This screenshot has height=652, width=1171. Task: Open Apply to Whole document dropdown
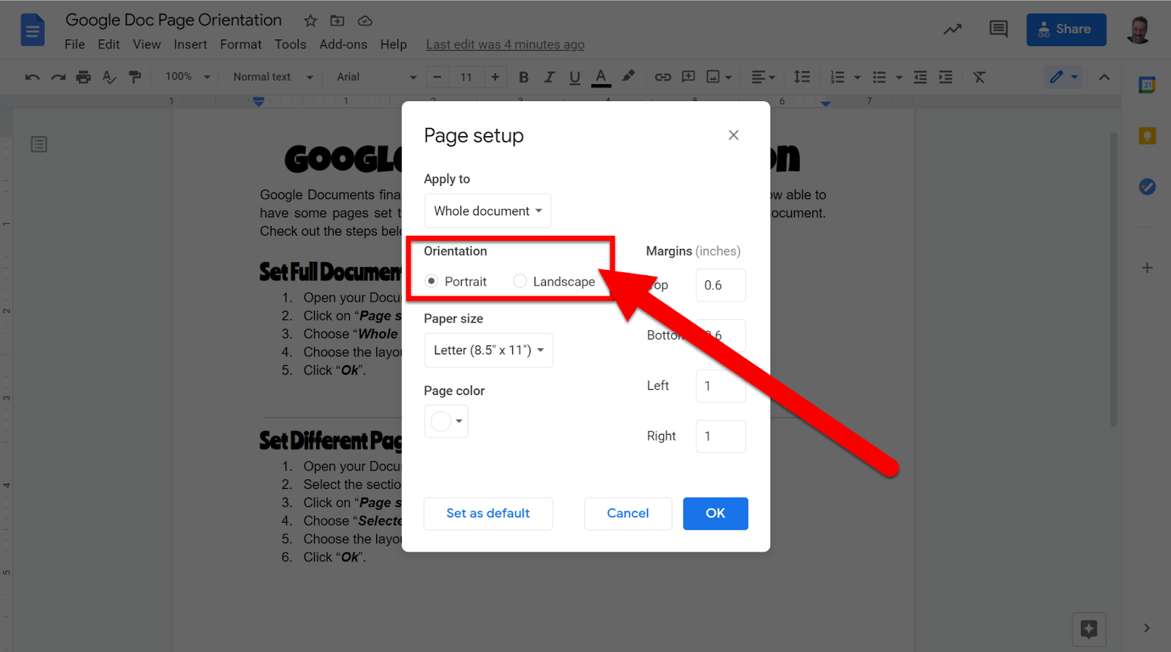click(487, 211)
